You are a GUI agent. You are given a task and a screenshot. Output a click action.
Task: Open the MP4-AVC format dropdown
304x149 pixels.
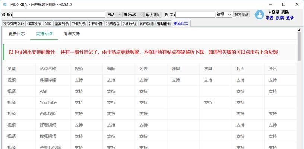point(133,15)
